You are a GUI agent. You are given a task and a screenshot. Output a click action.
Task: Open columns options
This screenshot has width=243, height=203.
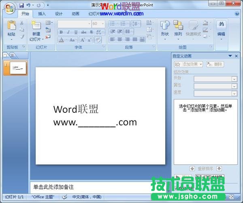(129, 32)
